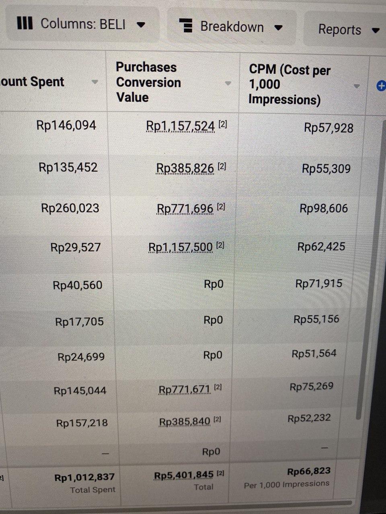
Task: Expand the Breakdown dropdown arrow
Action: point(278,28)
